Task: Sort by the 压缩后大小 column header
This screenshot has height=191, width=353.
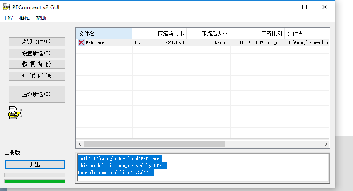Action: (209, 34)
